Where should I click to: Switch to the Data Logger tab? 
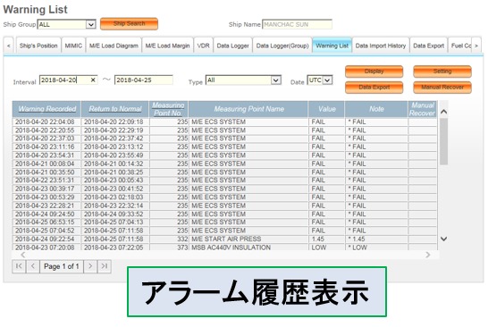(232, 46)
